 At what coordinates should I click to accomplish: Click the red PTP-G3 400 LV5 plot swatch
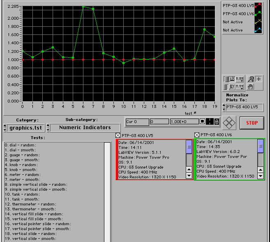[258, 6]
